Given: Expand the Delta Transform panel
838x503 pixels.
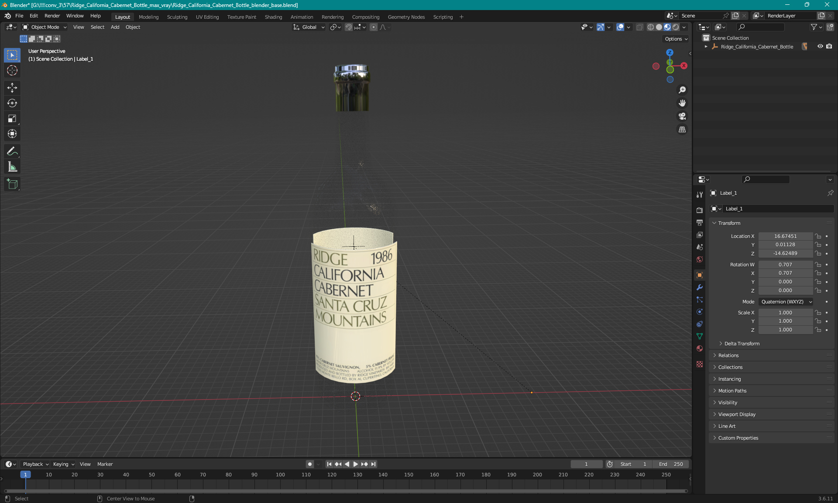Looking at the screenshot, I should pos(742,344).
